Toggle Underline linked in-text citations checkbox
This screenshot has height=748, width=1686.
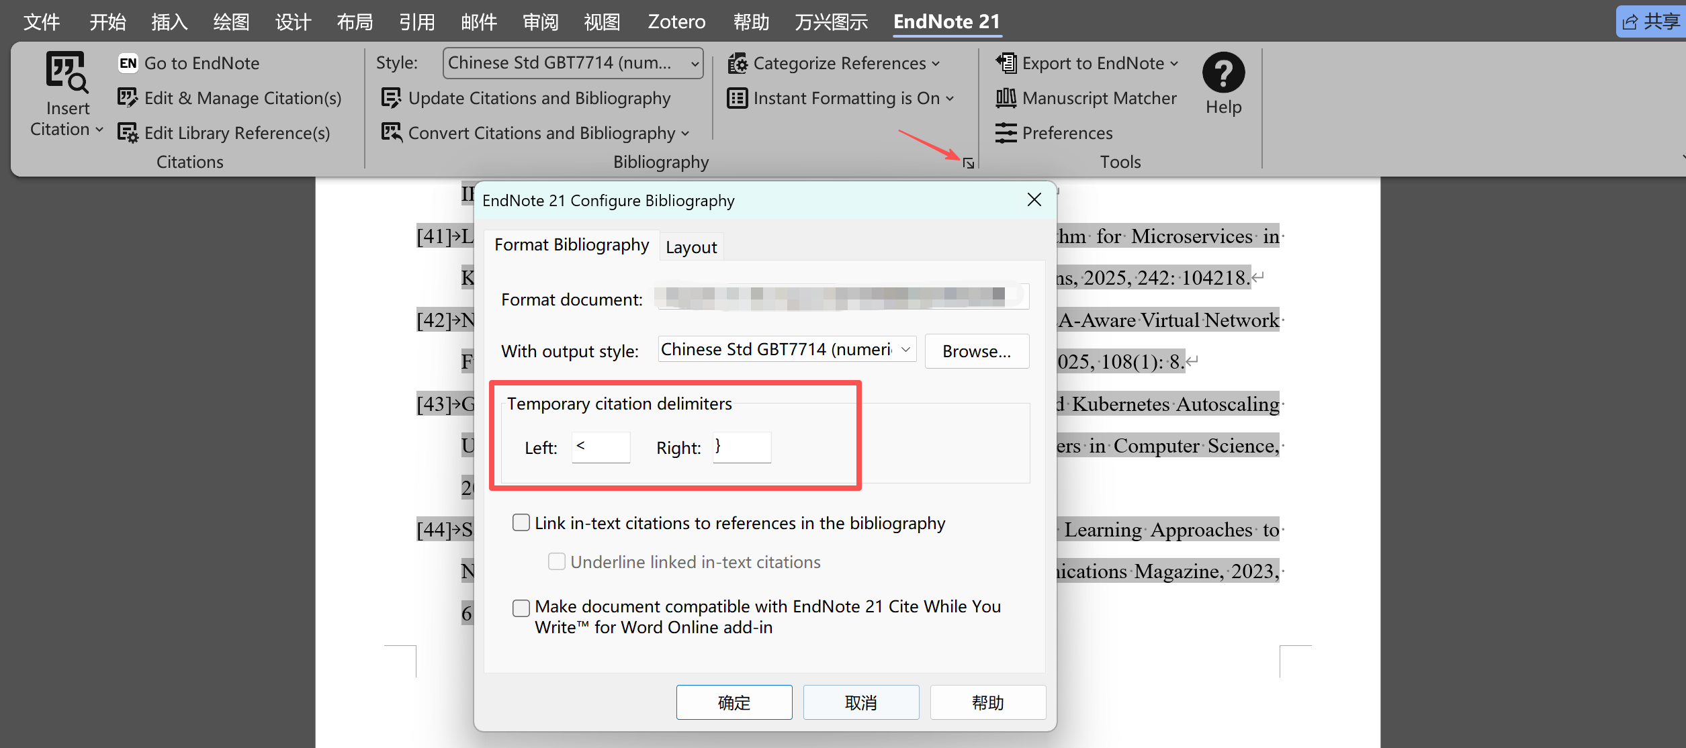click(x=557, y=561)
